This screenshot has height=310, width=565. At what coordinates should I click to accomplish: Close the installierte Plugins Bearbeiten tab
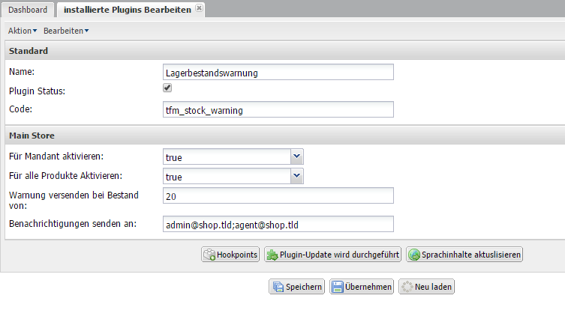(x=199, y=9)
